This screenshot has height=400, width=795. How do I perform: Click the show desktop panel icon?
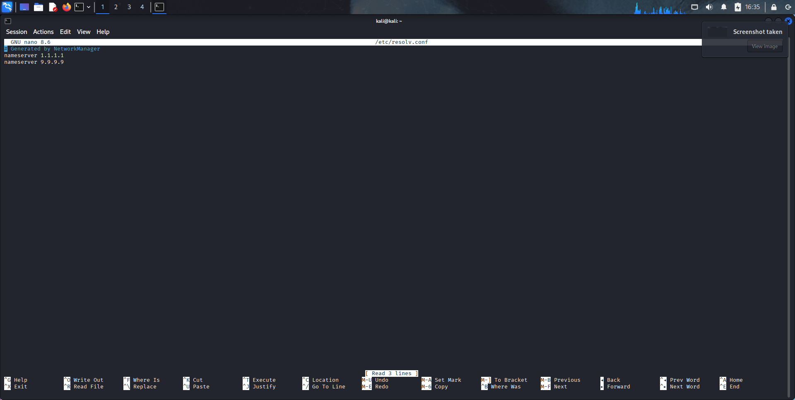point(24,7)
